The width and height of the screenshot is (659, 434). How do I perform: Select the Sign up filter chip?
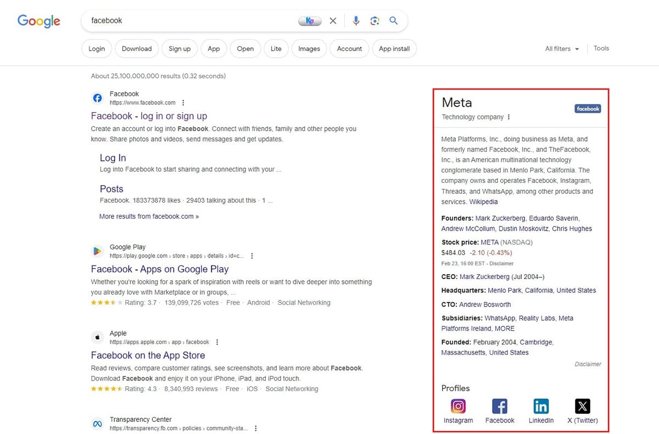(x=180, y=48)
